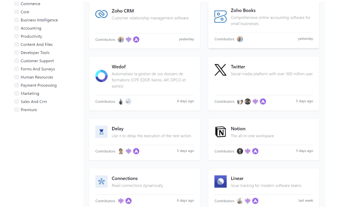Click the Wedof card description text
Screen dimensions: 345x207
pyautogui.click(x=149, y=80)
